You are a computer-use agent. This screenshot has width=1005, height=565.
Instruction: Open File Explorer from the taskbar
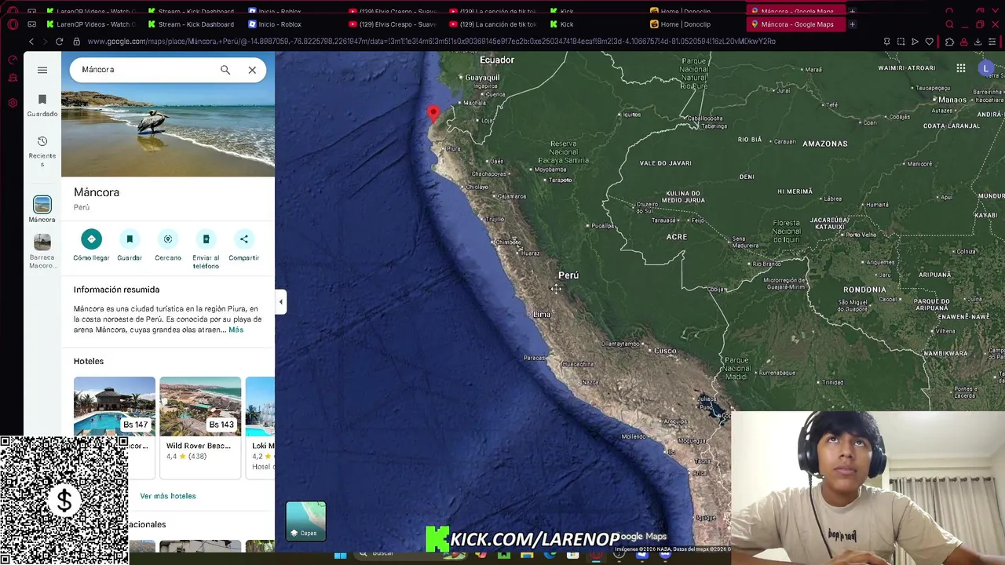pyautogui.click(x=527, y=555)
